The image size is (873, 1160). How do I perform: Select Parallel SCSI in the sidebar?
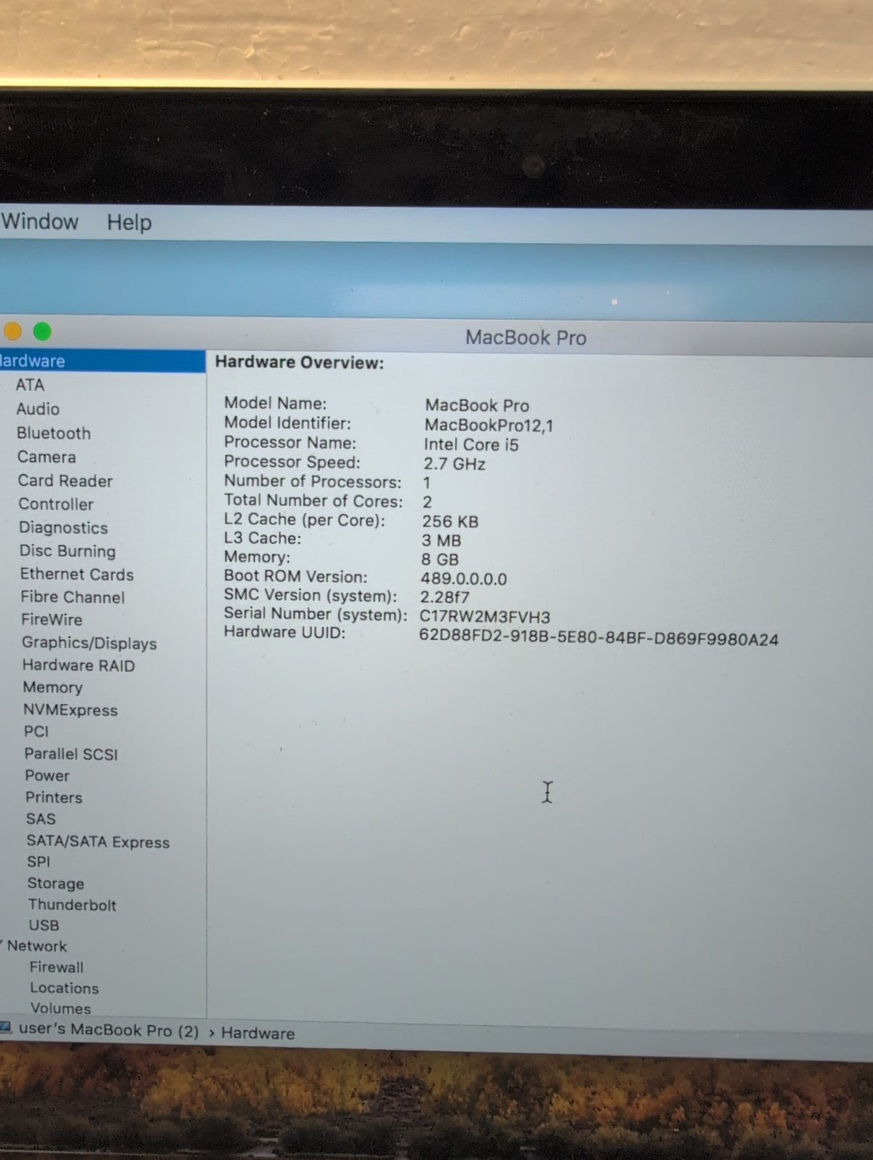[x=71, y=754]
